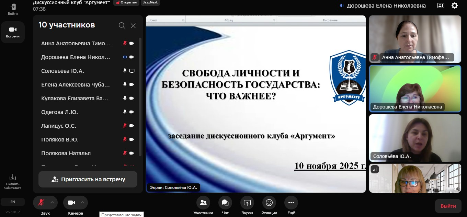Open settings gear icon
This screenshot has width=467, height=217.
click(455, 5)
